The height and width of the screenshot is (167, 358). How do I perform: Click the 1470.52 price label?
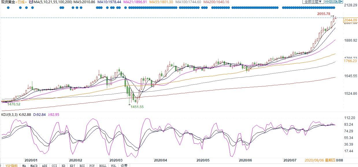pos(14,104)
